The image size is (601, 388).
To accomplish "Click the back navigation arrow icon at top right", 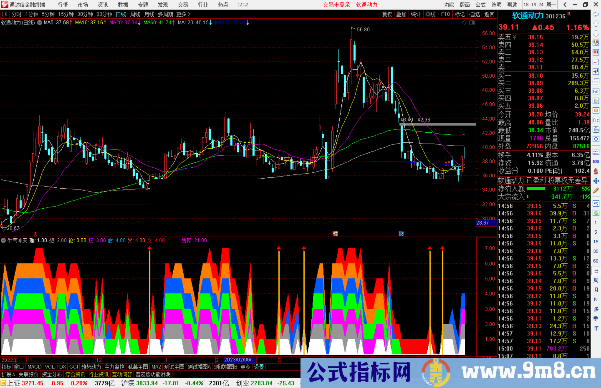I will 564,4.
